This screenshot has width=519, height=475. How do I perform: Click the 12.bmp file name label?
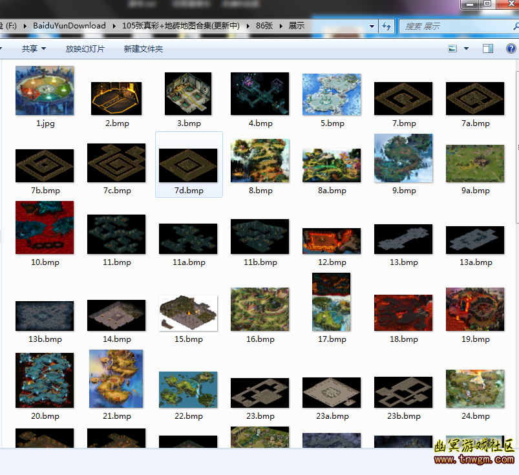pos(332,262)
